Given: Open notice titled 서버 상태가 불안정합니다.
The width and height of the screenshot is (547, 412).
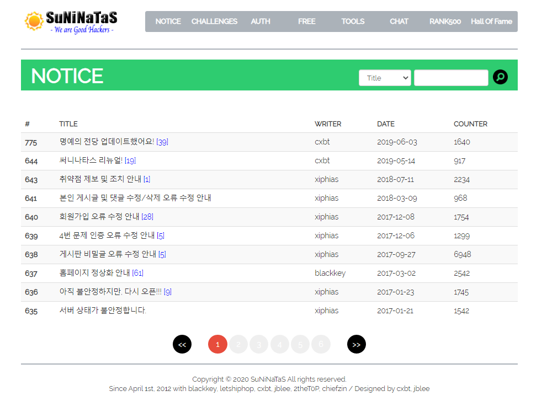Looking at the screenshot, I should pyautogui.click(x=103, y=310).
